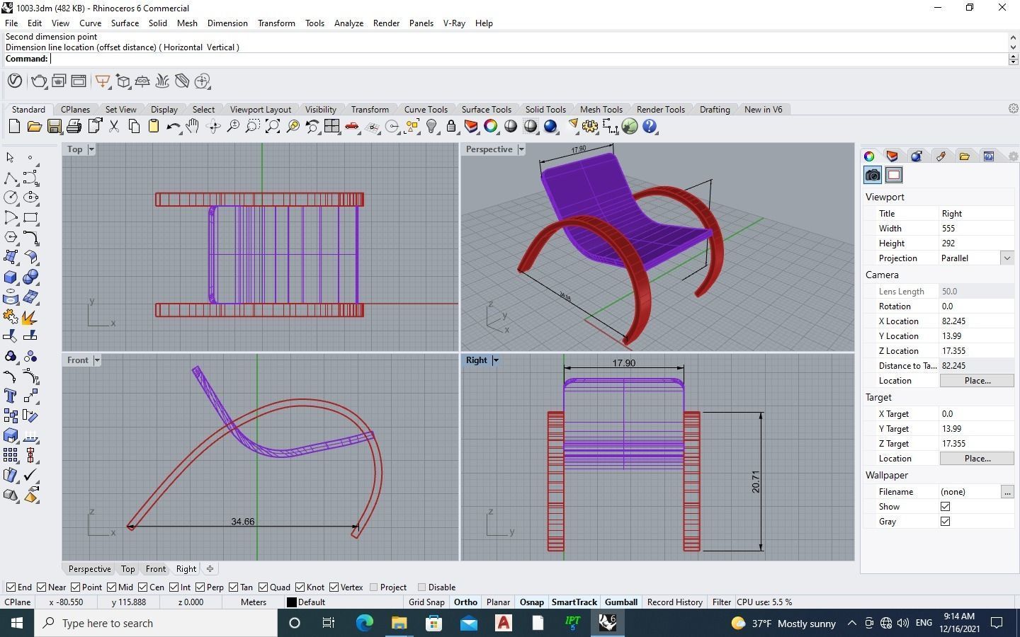This screenshot has height=637, width=1020.
Task: Switch to the CPlanes toolbar tab
Action: click(75, 110)
